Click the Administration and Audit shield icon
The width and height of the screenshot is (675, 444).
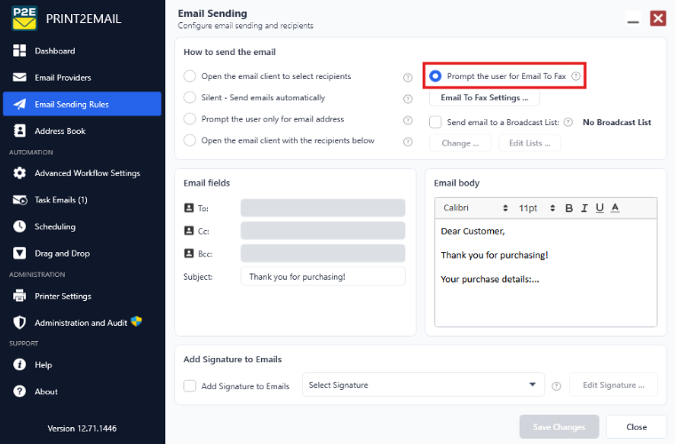tap(20, 322)
